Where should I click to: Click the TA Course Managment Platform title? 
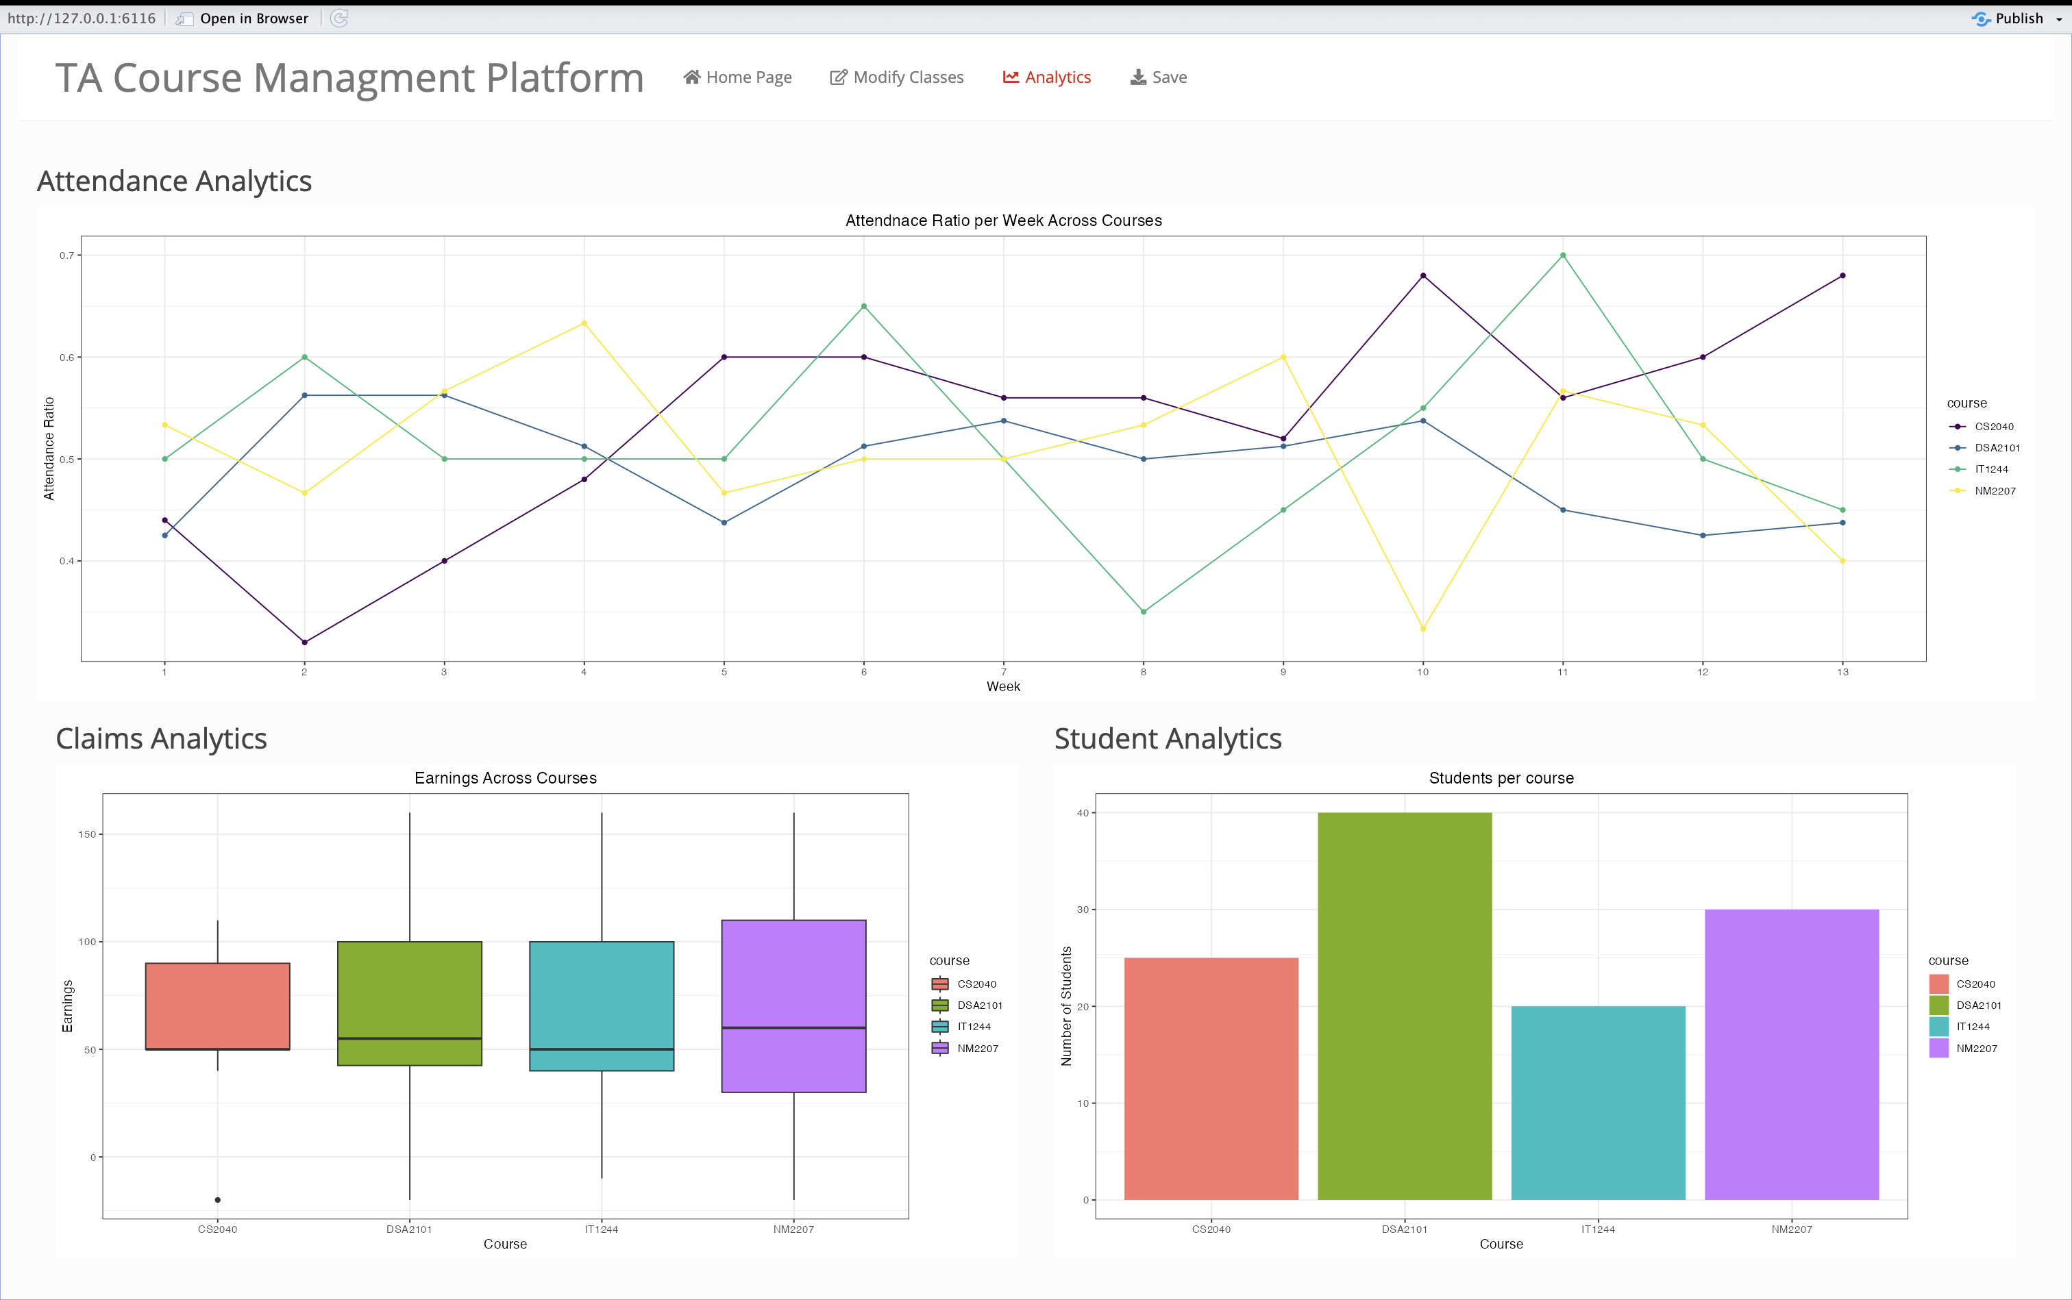349,78
